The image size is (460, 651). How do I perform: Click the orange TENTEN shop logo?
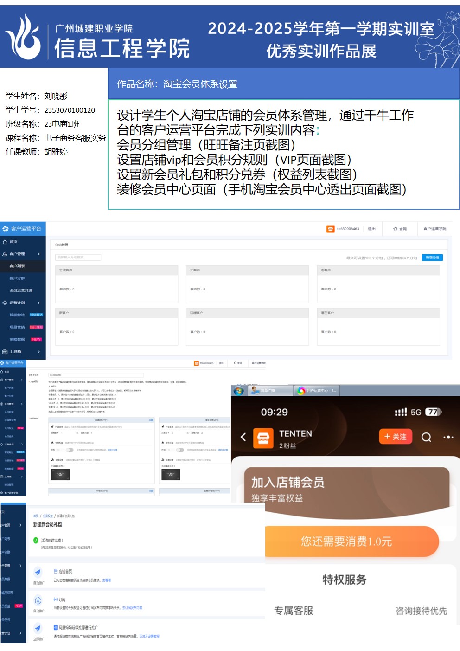(263, 438)
